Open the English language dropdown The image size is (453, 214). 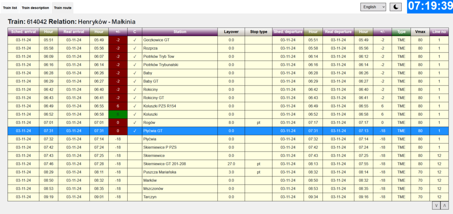point(373,7)
